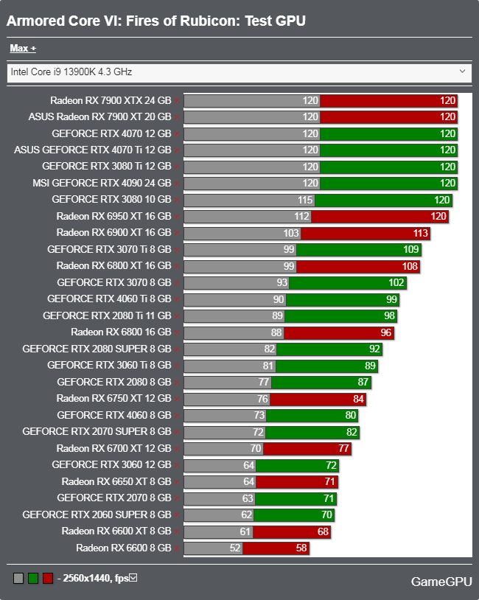Remove GEFORCE RTX 2080 SUPER 8 GB with X
The width and height of the screenshot is (479, 600).
pos(177,349)
